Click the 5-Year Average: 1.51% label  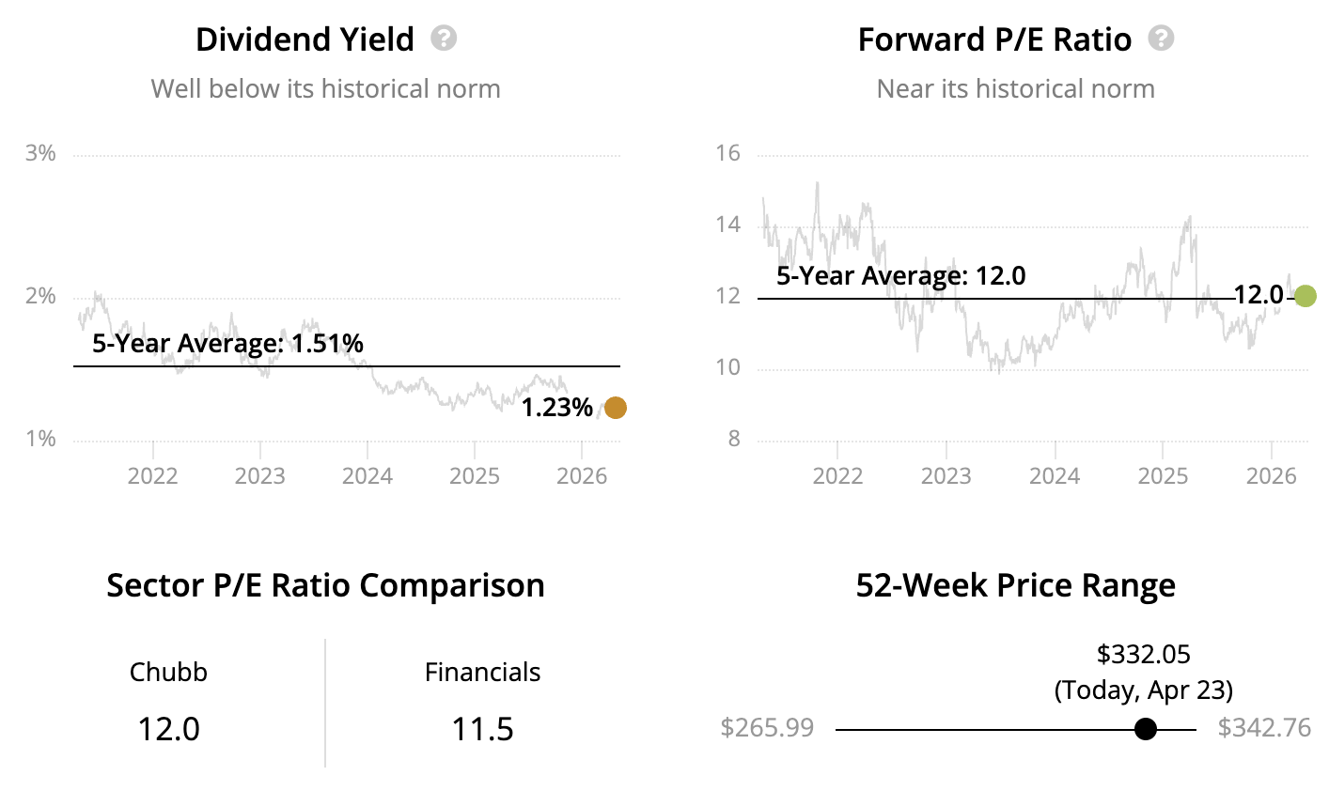point(227,344)
